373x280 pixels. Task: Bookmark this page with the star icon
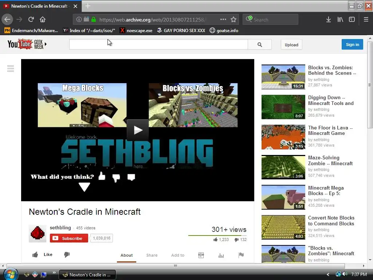tap(233, 19)
